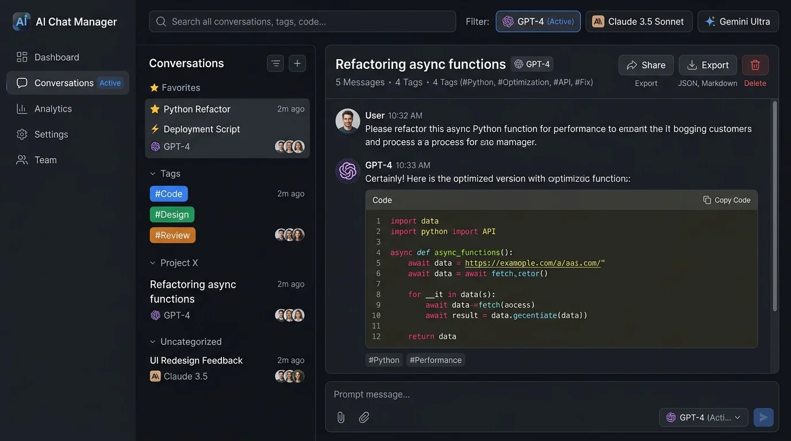The image size is (791, 441).
Task: Attach a file with first paperclip icon
Action: [341, 417]
